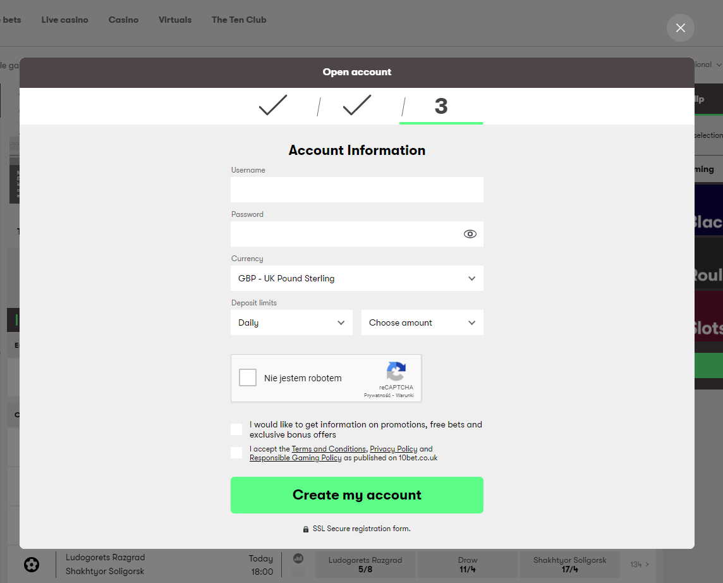Check the 'Nie jestem robotem' reCAPTCHA box
Image resolution: width=723 pixels, height=583 pixels.
click(248, 378)
